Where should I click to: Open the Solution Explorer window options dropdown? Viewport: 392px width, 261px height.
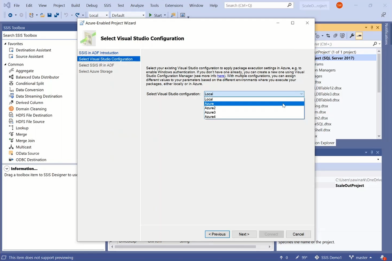point(366,27)
